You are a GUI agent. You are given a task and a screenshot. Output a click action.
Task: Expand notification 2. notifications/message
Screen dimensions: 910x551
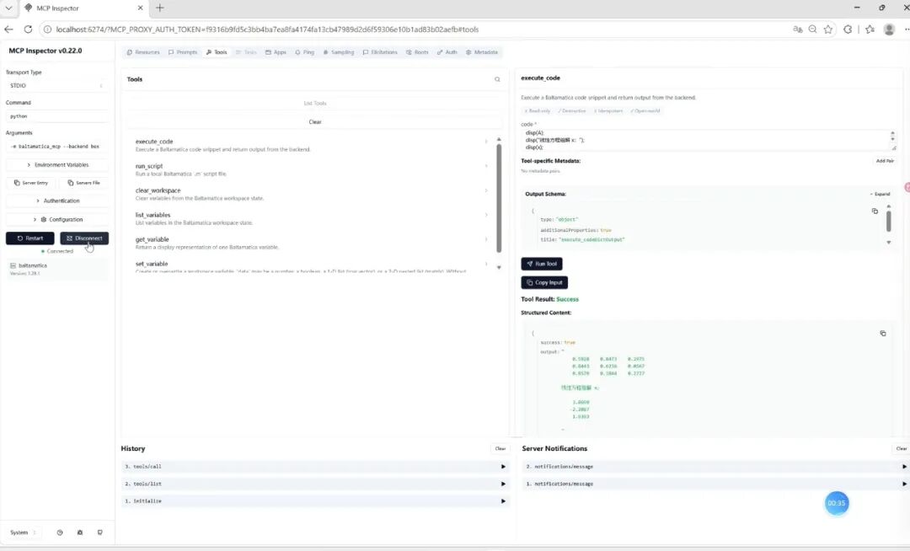coord(715,466)
